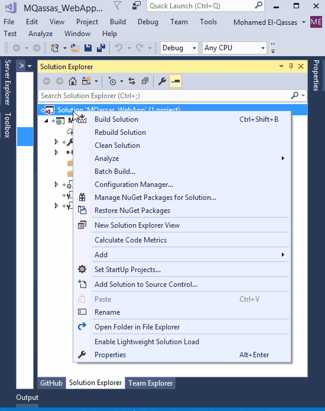Viewport: 325px width, 411px height.
Task: Click the Pending Changes Filter clock icon
Action: pyautogui.click(x=112, y=81)
